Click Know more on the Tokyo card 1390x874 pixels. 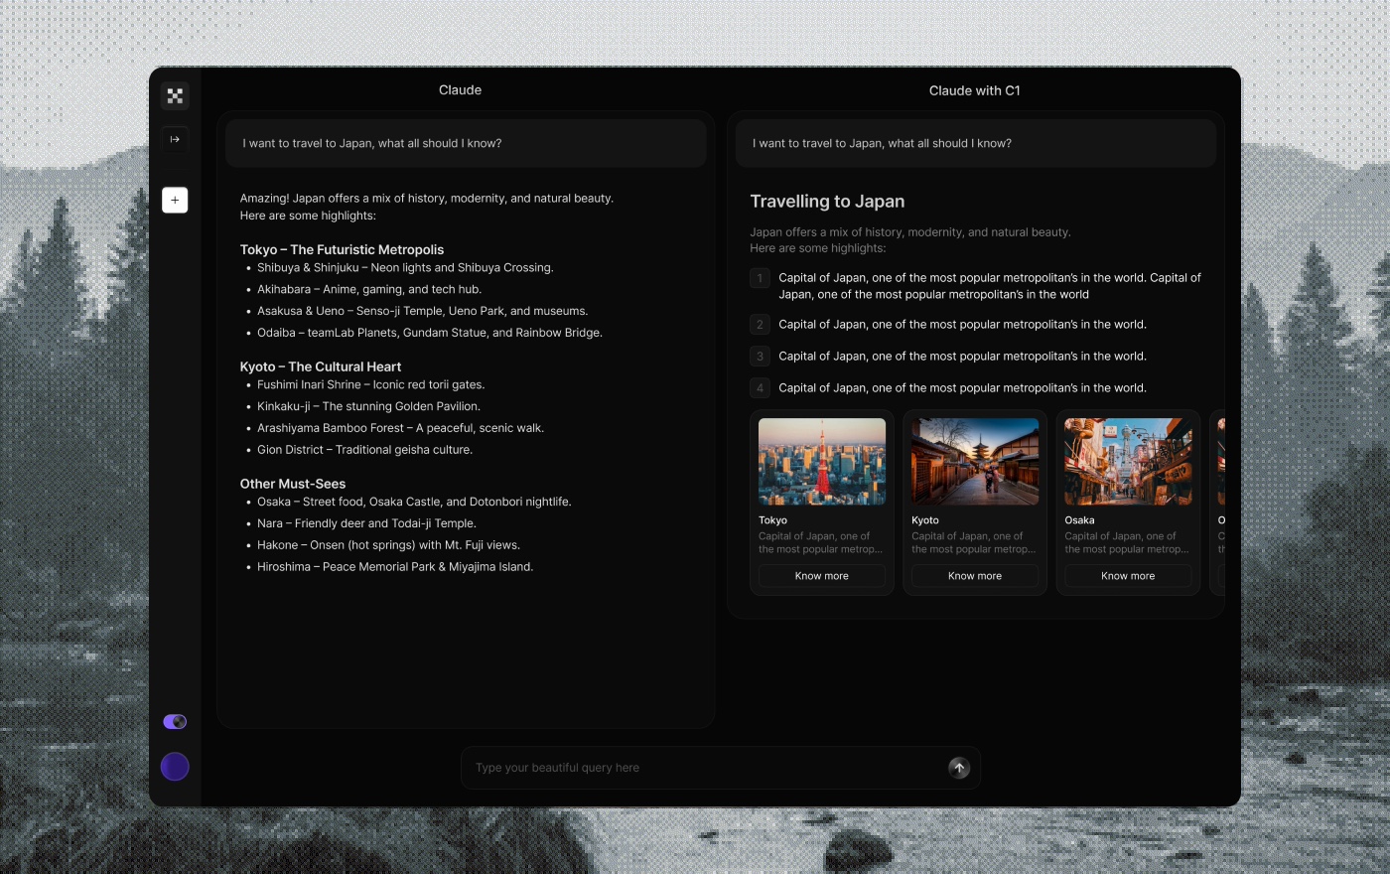coord(822,576)
